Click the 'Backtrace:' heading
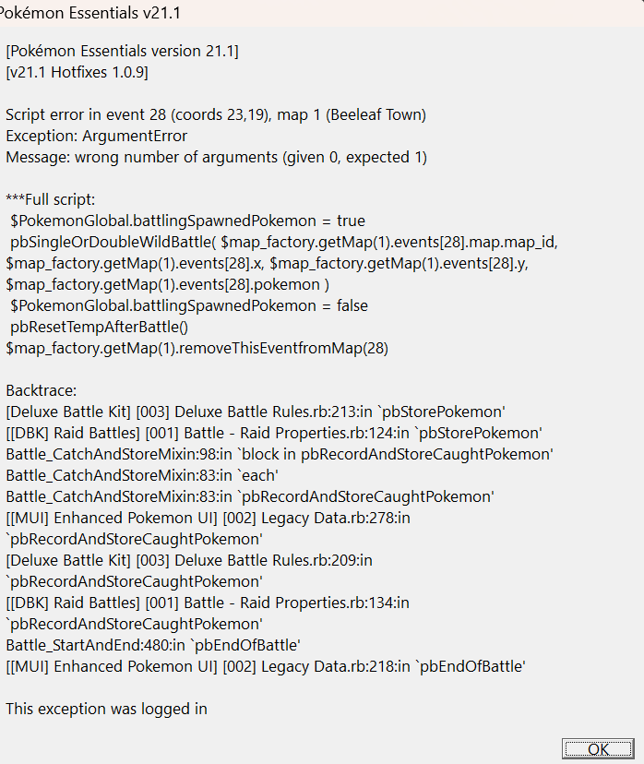The height and width of the screenshot is (764, 644). tap(41, 391)
